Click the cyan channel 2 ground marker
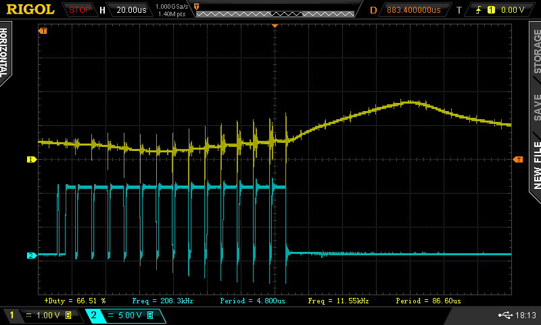541x325 pixels. [30, 255]
